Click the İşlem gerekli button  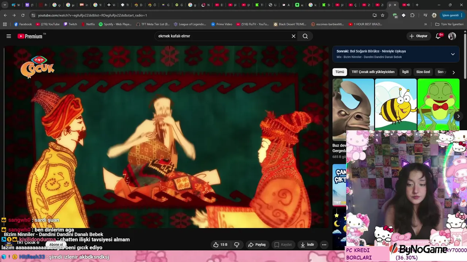[450, 15]
